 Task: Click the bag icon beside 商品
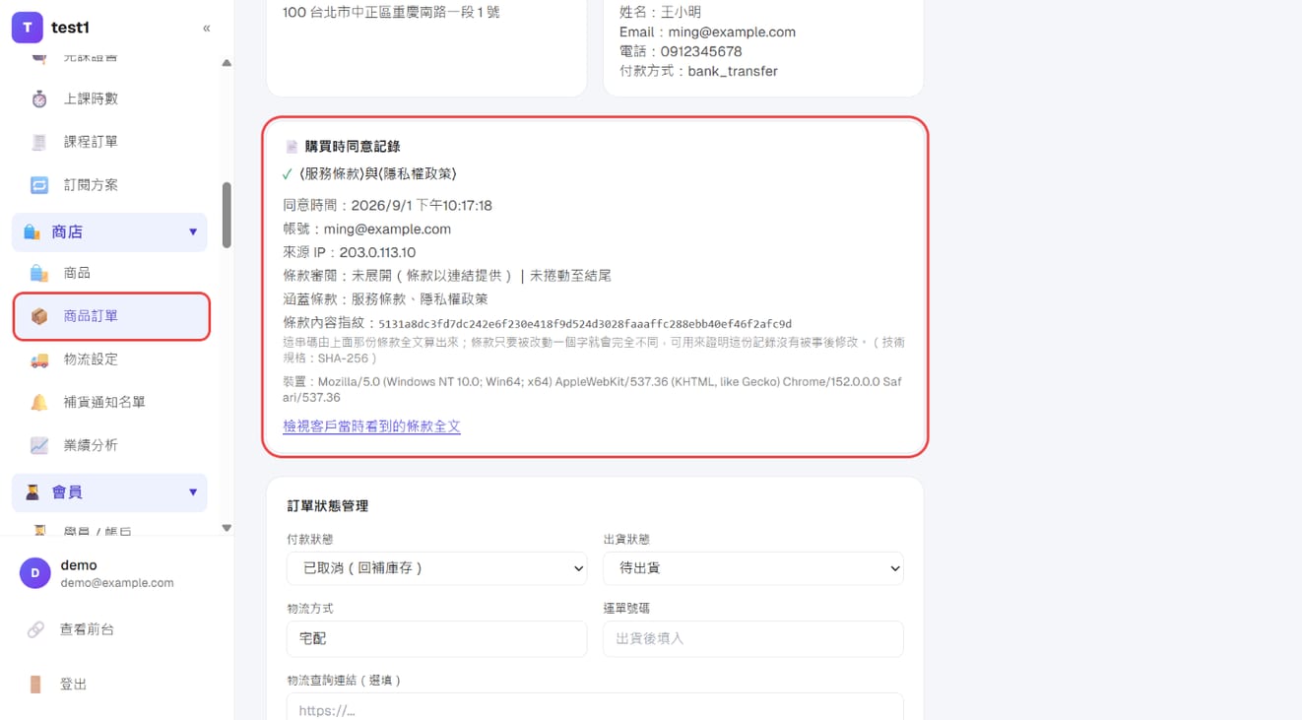point(39,273)
